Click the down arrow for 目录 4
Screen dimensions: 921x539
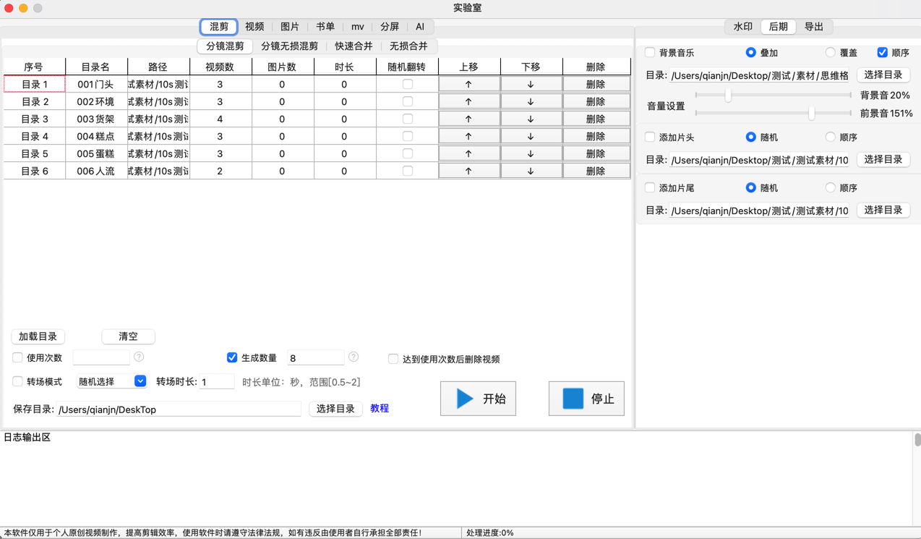click(531, 137)
